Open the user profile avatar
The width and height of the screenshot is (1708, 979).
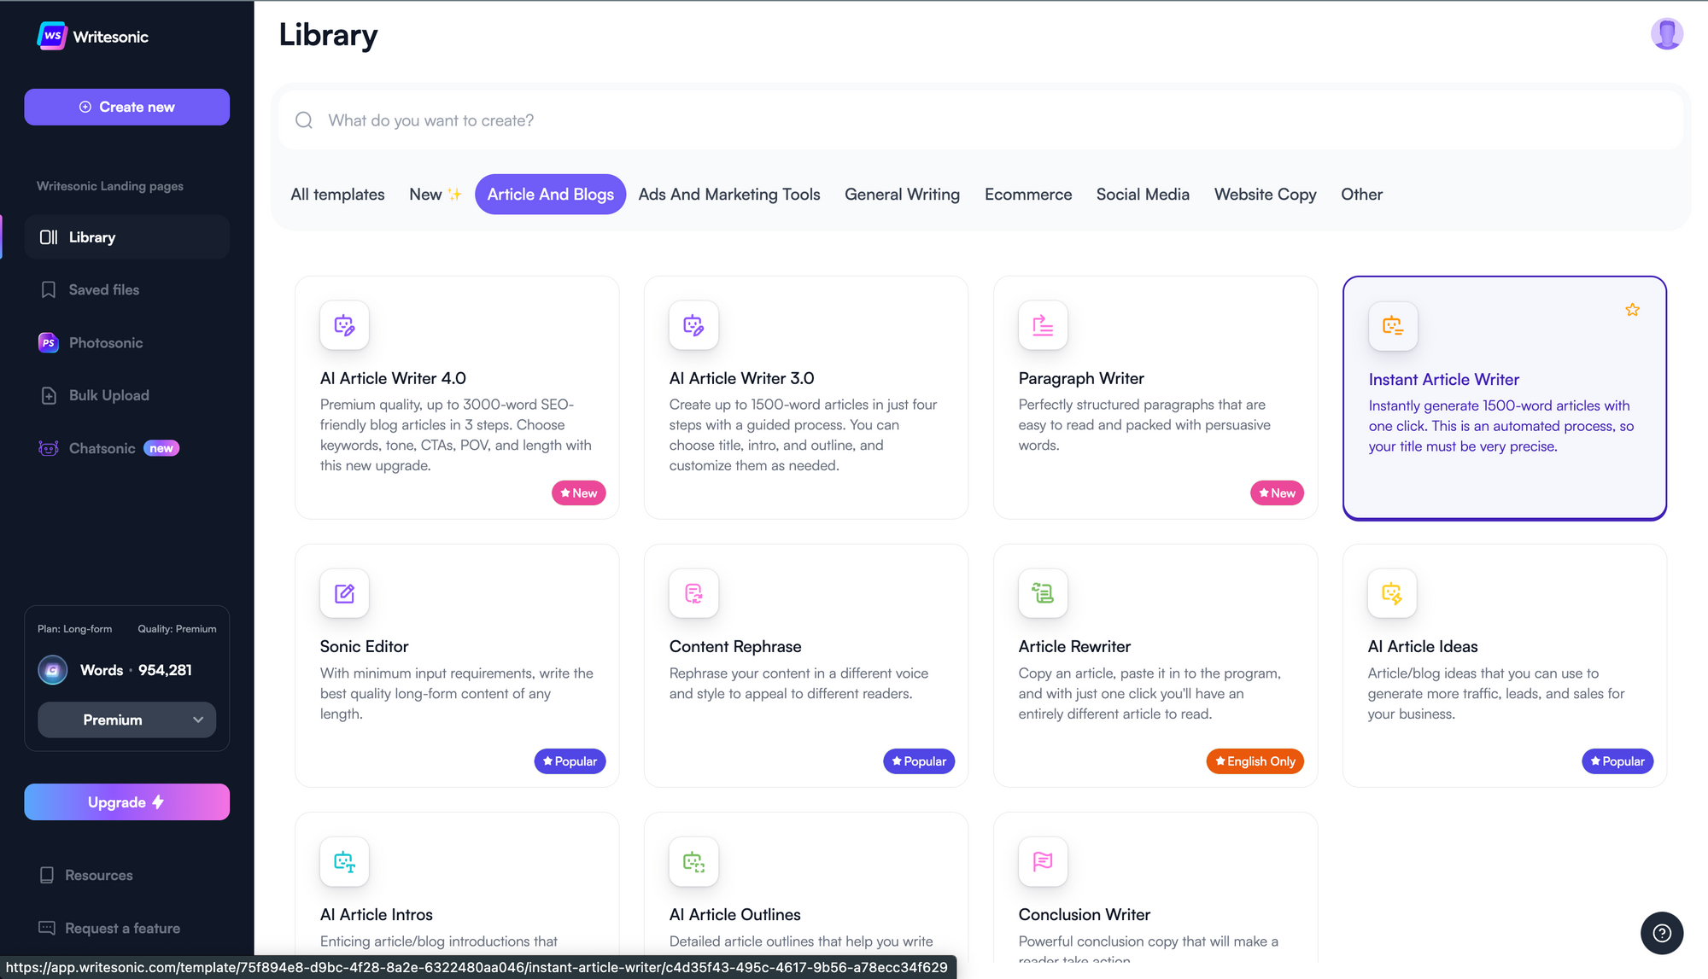(x=1666, y=34)
